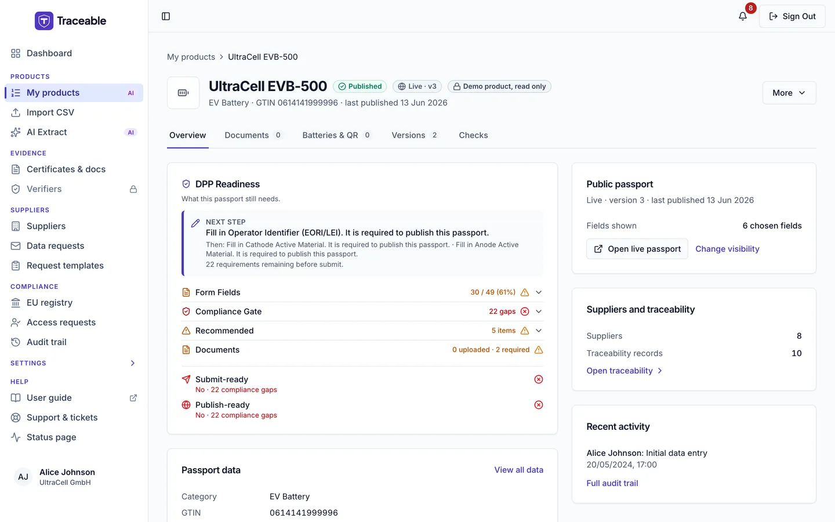Open the User guide external link
The width and height of the screenshot is (835, 522).
74,398
